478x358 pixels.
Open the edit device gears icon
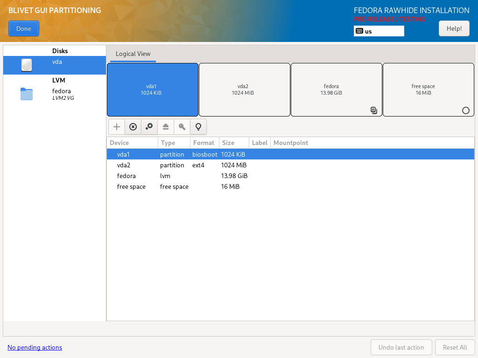click(149, 127)
